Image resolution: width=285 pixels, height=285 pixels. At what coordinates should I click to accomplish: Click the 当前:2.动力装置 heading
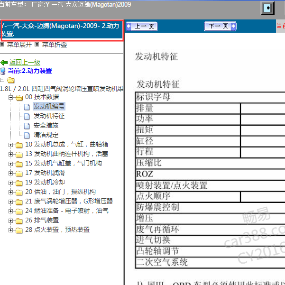[x=29, y=71]
